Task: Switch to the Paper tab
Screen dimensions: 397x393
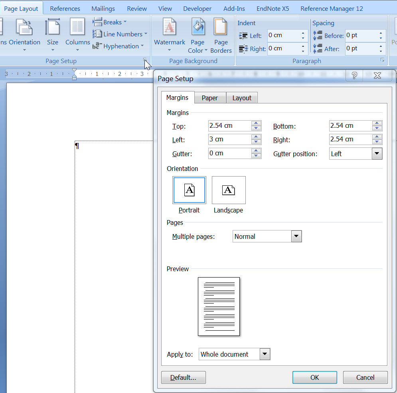Action: [210, 97]
